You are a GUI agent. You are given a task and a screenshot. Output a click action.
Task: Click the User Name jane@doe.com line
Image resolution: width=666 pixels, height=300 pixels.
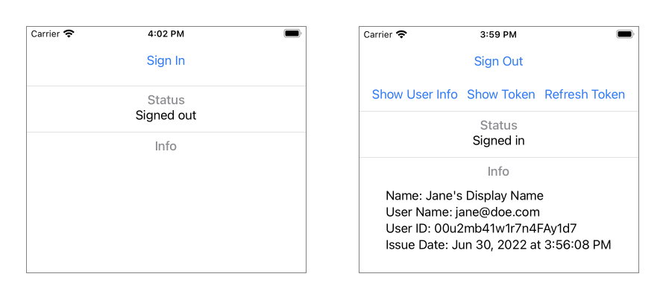point(462,212)
